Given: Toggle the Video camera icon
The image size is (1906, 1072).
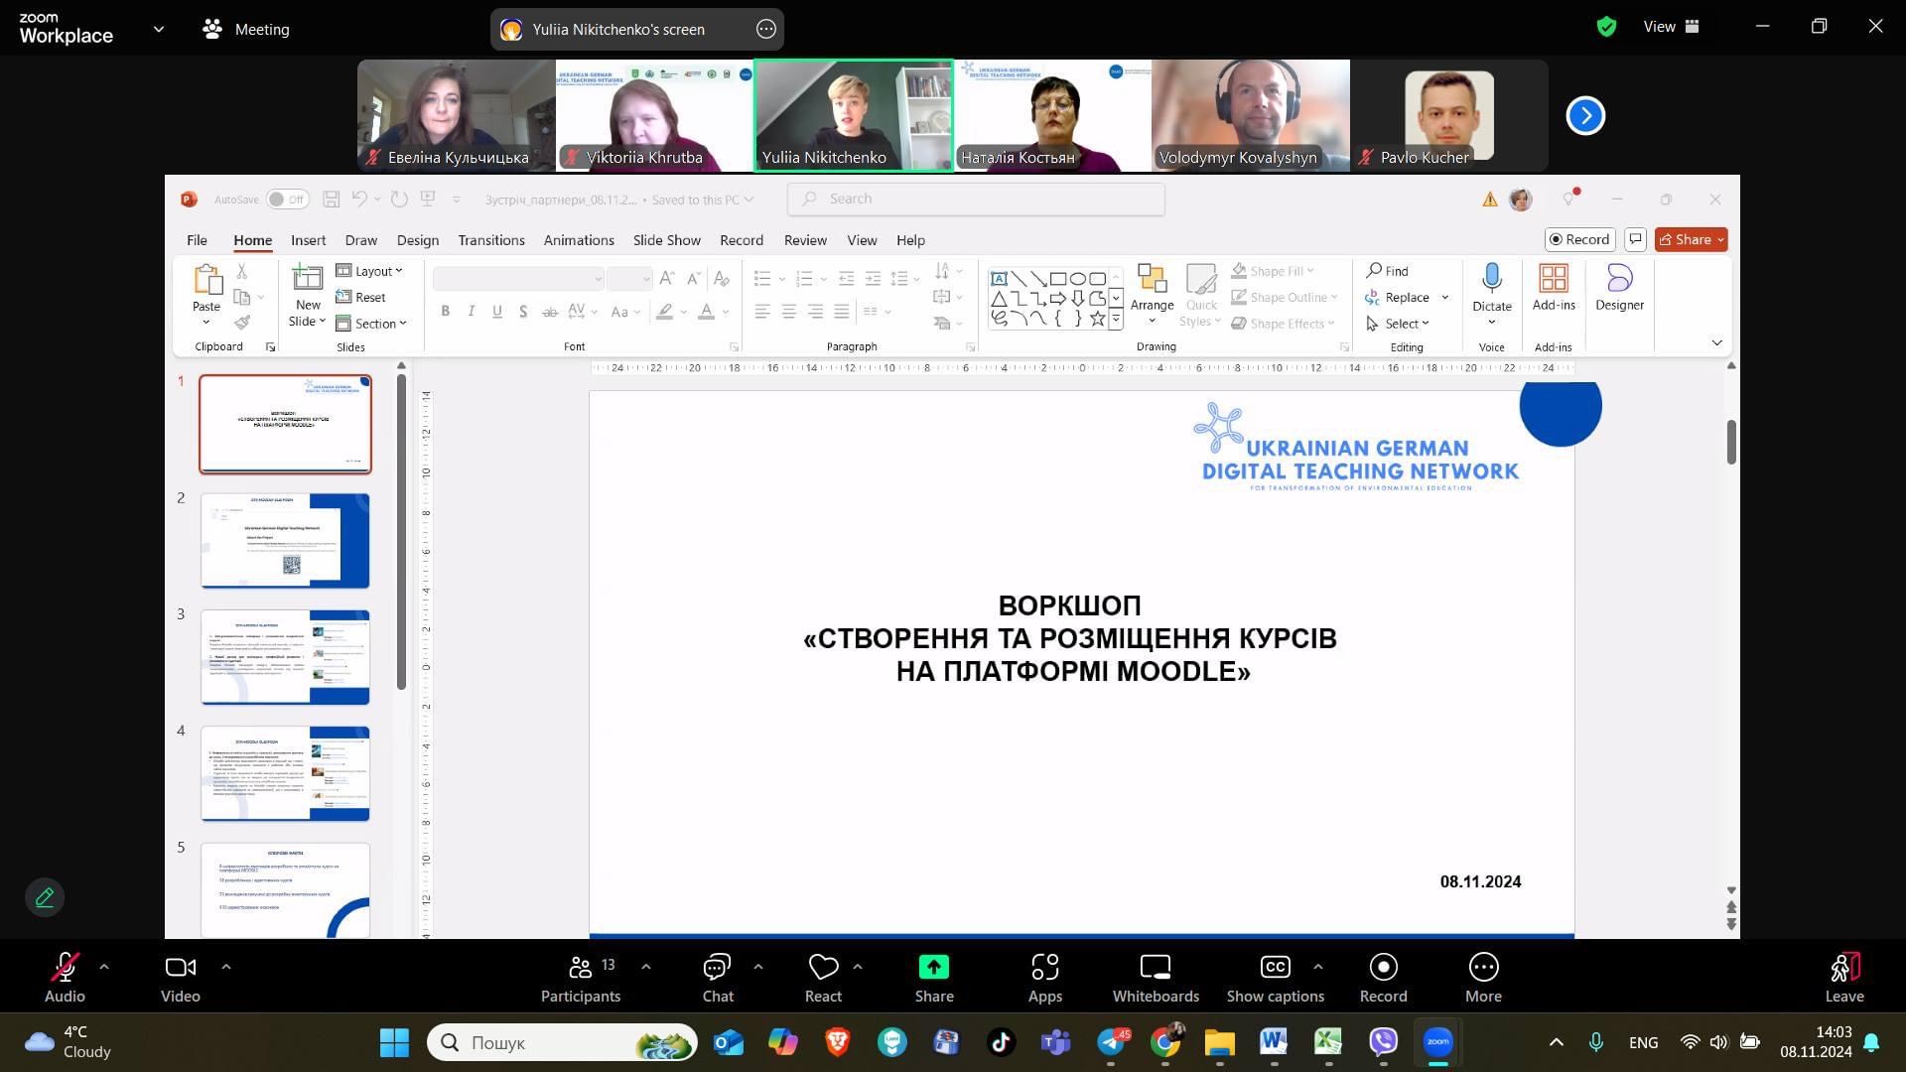Looking at the screenshot, I should point(180,968).
